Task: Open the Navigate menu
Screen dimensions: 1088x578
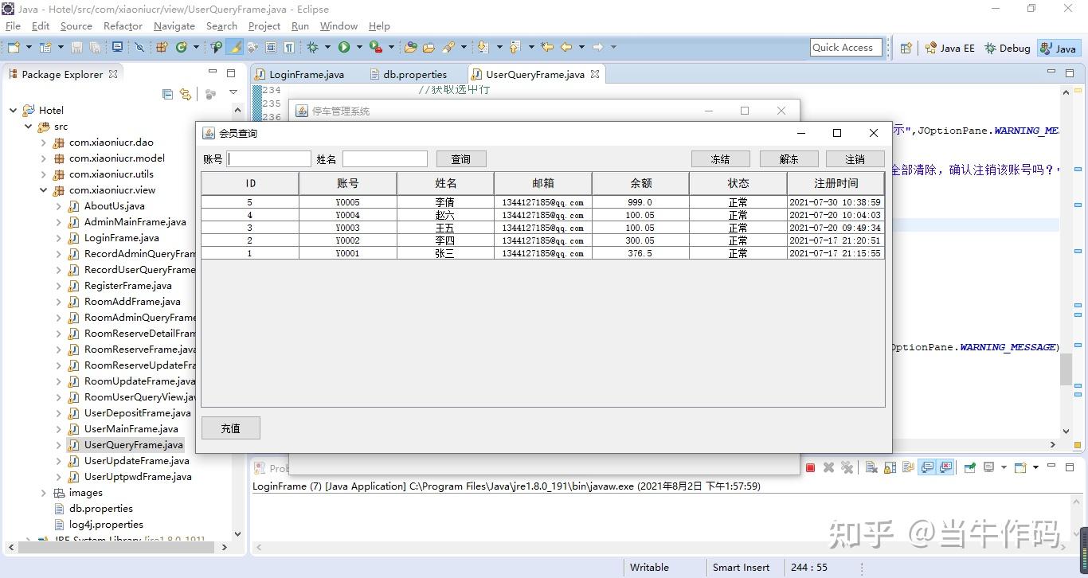Action: (174, 25)
